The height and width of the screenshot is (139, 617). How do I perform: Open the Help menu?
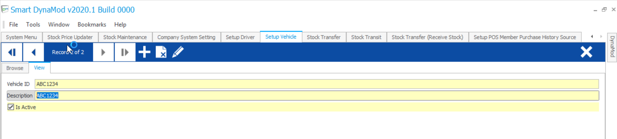tap(120, 24)
